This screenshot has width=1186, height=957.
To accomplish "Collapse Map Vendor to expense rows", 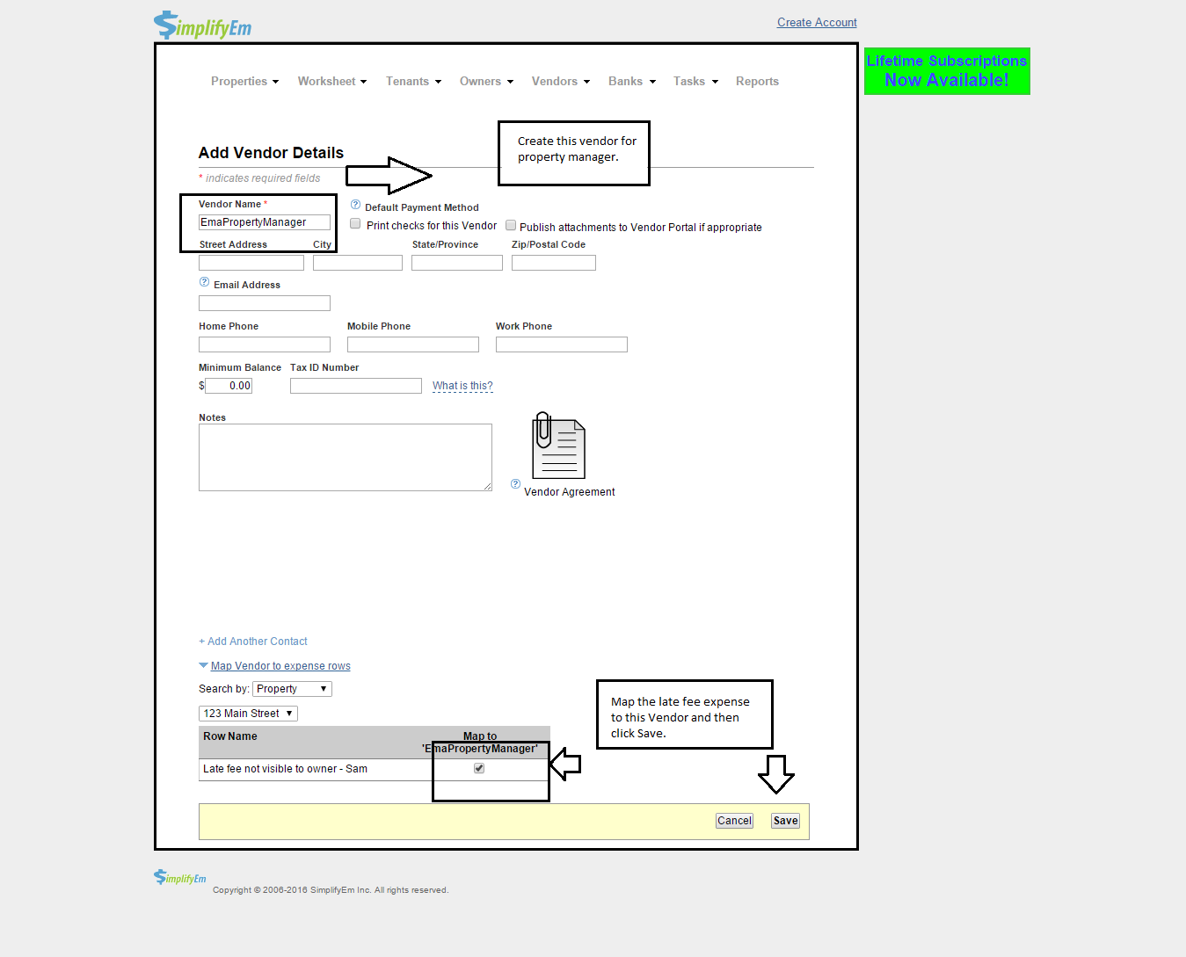I will [280, 666].
